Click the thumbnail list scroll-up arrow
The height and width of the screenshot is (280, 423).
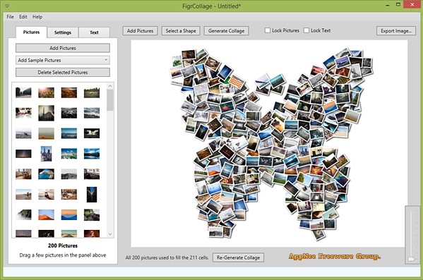point(109,86)
